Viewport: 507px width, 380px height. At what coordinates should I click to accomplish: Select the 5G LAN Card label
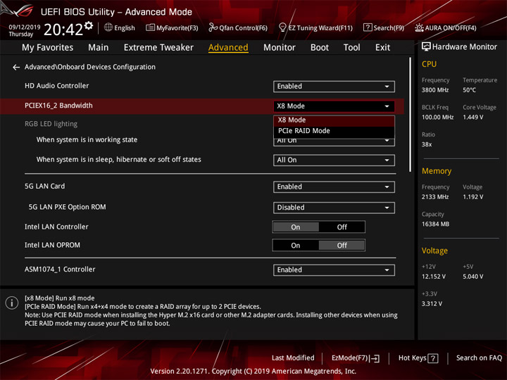tap(44, 186)
